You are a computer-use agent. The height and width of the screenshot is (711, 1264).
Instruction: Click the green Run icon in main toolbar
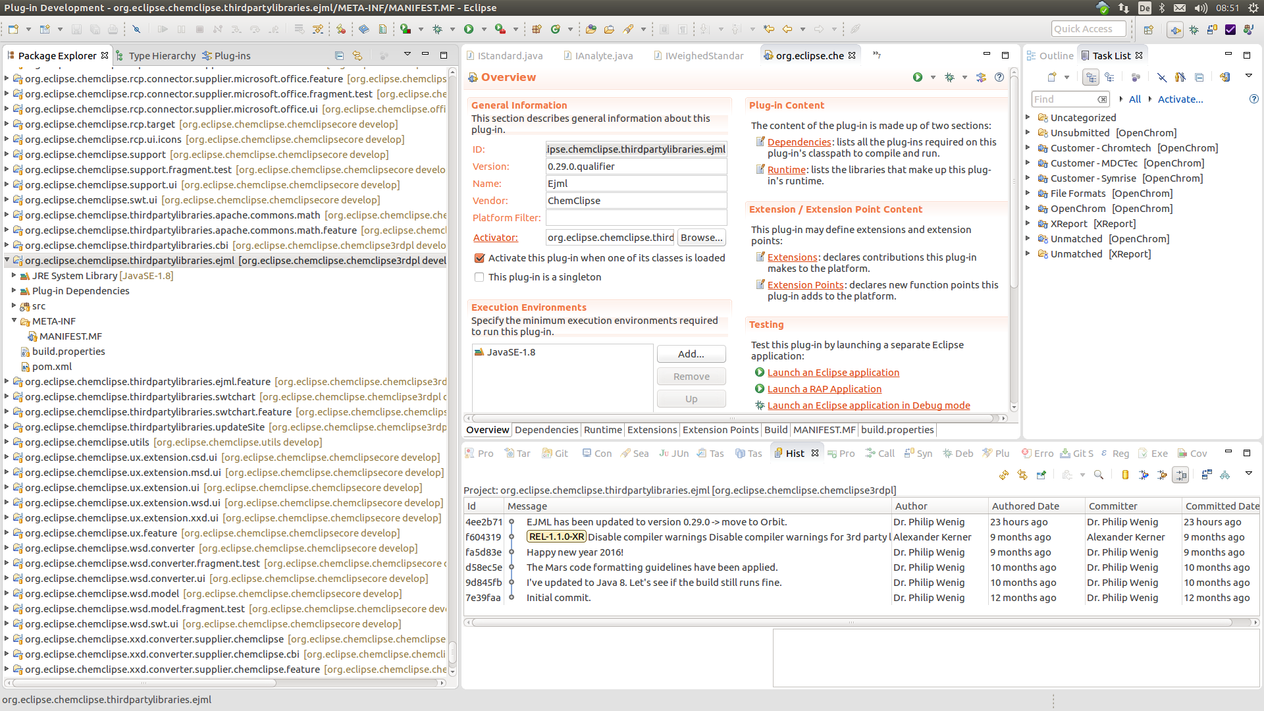469,29
